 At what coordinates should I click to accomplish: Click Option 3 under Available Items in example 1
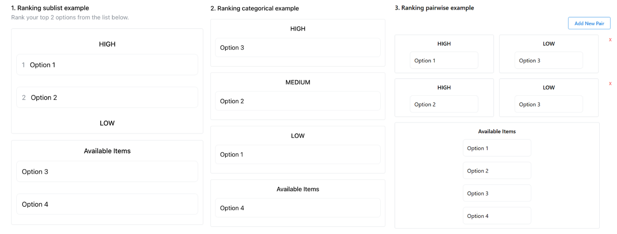[x=107, y=171]
